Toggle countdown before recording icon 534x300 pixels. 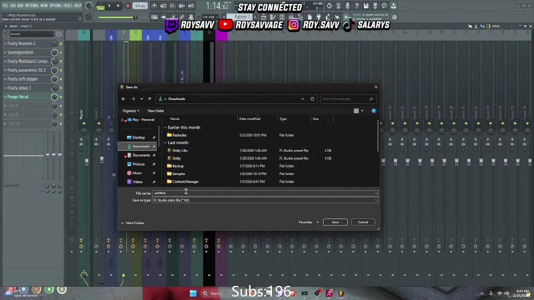pyautogui.click(x=172, y=6)
